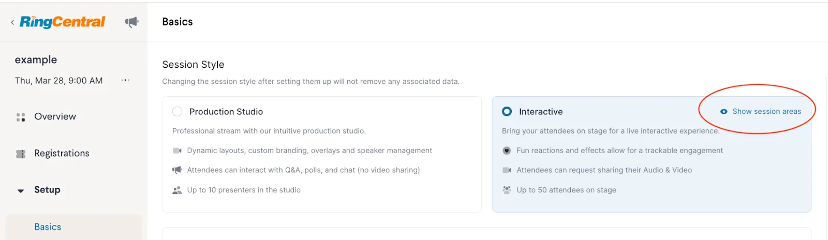Click the megaphone announcements icon
This screenshot has width=828, height=240.
click(x=131, y=22)
